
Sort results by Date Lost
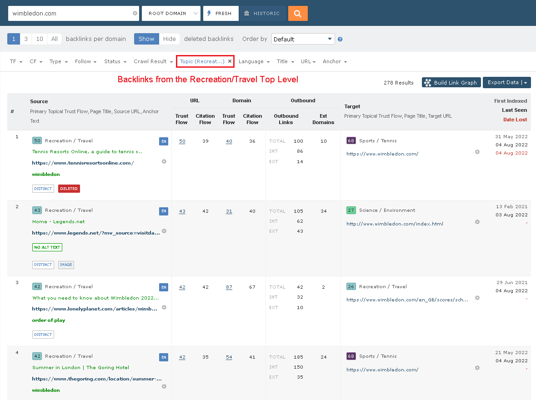[515, 120]
